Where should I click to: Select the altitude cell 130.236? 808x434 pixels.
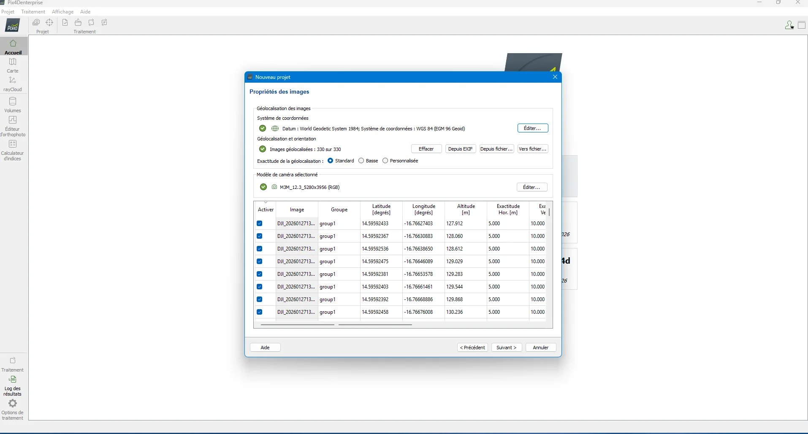466,312
